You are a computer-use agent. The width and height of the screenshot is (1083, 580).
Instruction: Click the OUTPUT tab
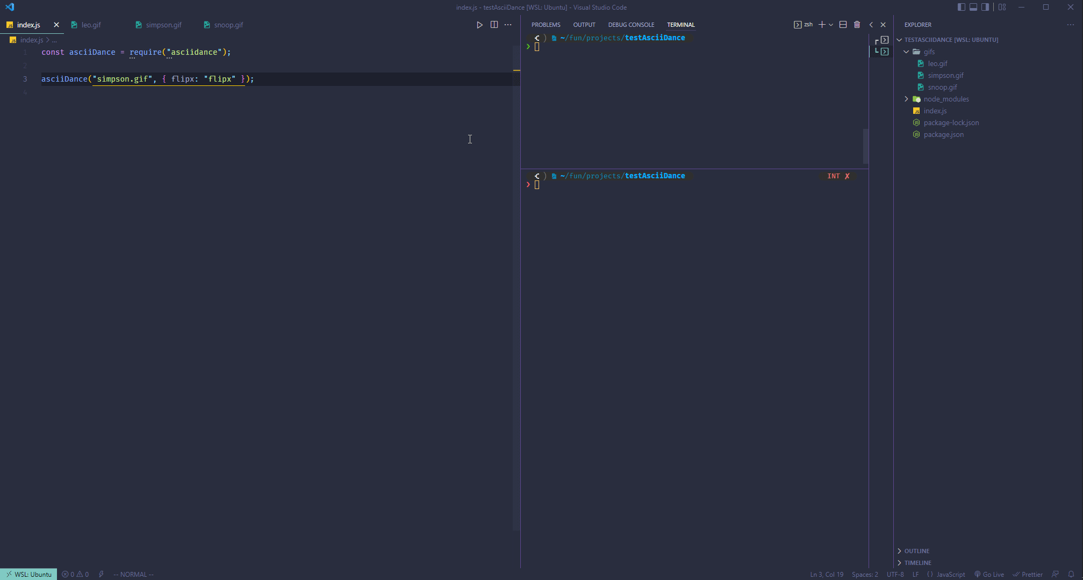[x=584, y=24]
